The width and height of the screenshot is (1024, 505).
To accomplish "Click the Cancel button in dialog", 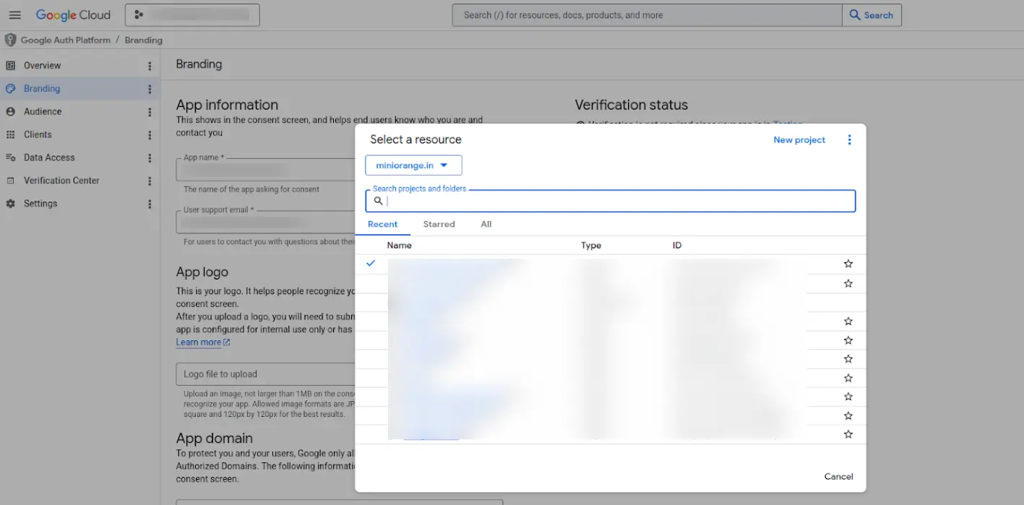I will [839, 477].
